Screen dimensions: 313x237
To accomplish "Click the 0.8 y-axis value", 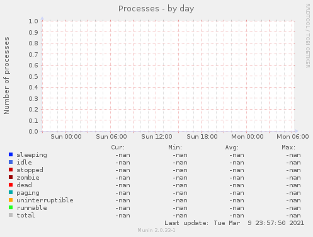I will click(33, 43).
